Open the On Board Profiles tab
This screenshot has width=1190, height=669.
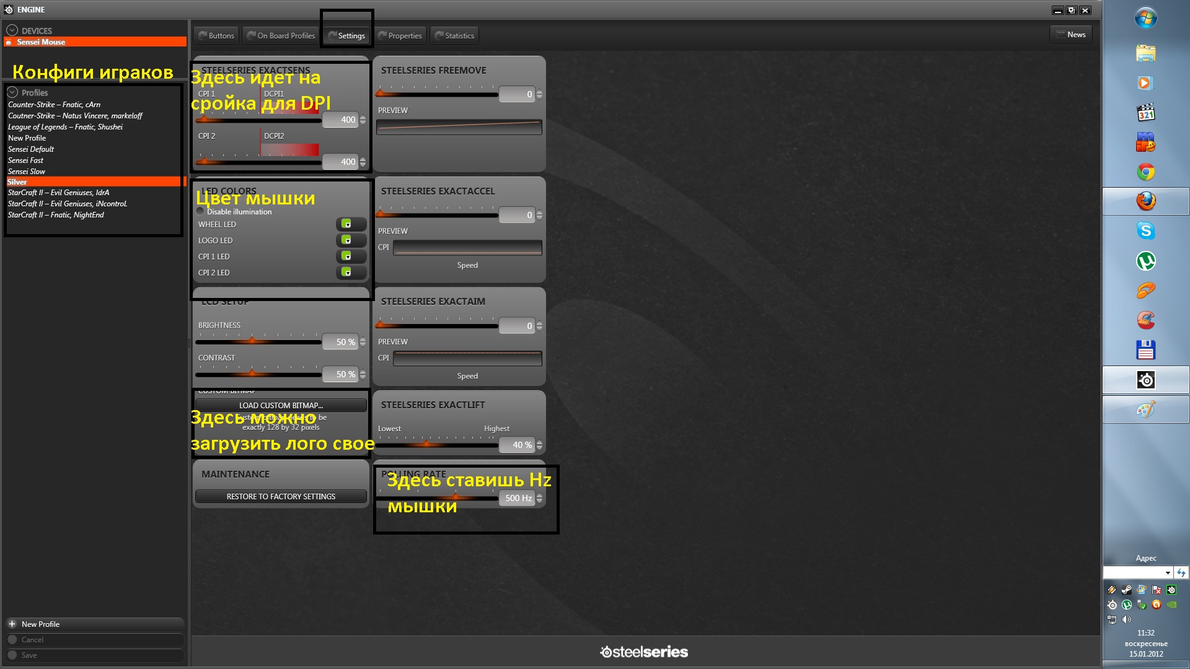(x=280, y=35)
